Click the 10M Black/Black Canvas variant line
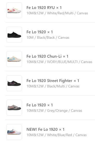 (x=48, y=38)
